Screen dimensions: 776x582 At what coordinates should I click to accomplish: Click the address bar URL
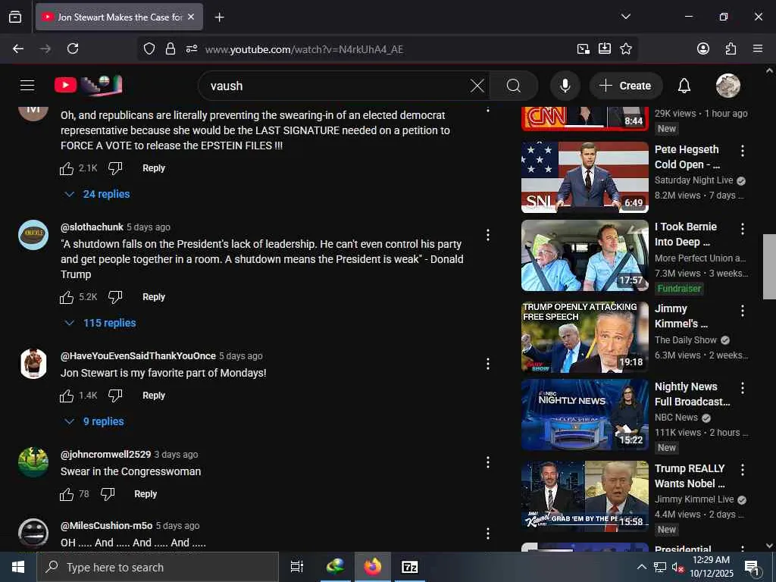click(x=305, y=49)
